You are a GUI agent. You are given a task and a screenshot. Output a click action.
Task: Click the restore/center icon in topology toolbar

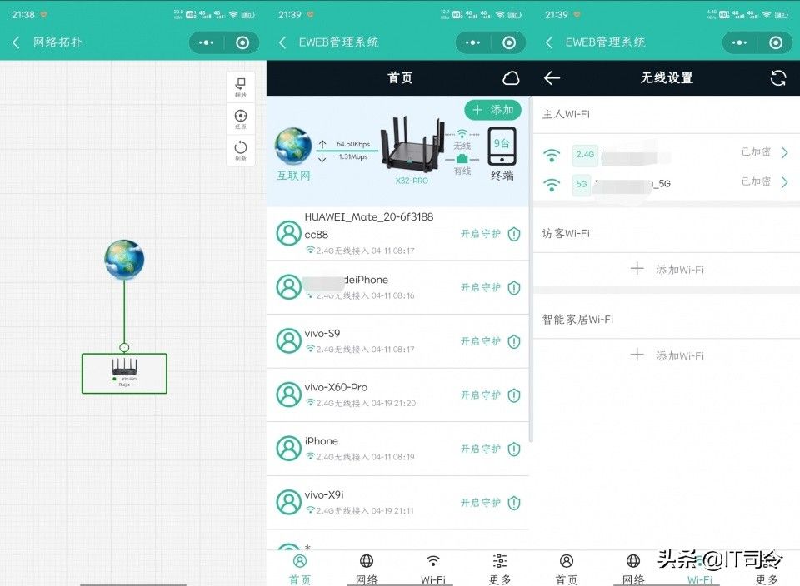[240, 119]
